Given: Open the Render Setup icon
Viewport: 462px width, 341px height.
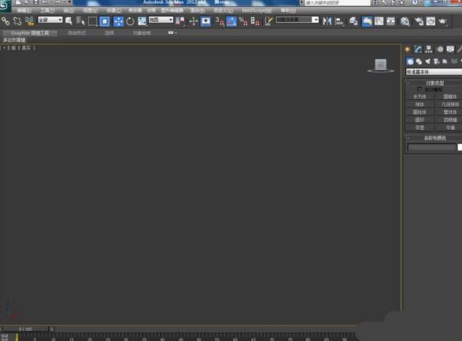Looking at the screenshot, I should click(x=419, y=21).
